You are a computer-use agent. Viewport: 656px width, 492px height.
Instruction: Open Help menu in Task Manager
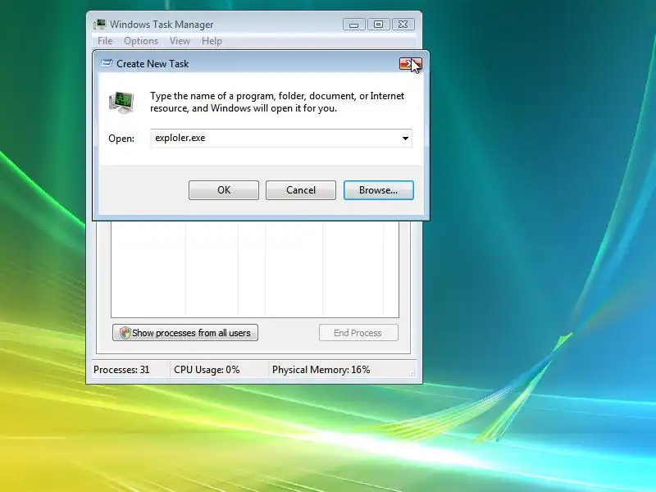coord(212,41)
